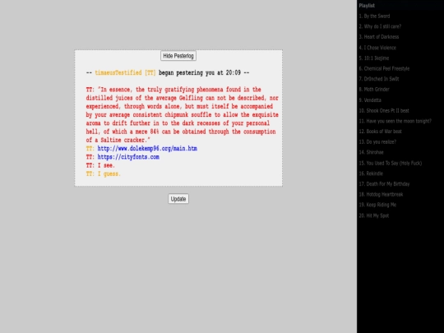Play track 10 Shook Ones Pt II beat
The width and height of the screenshot is (444, 333).
(384, 110)
